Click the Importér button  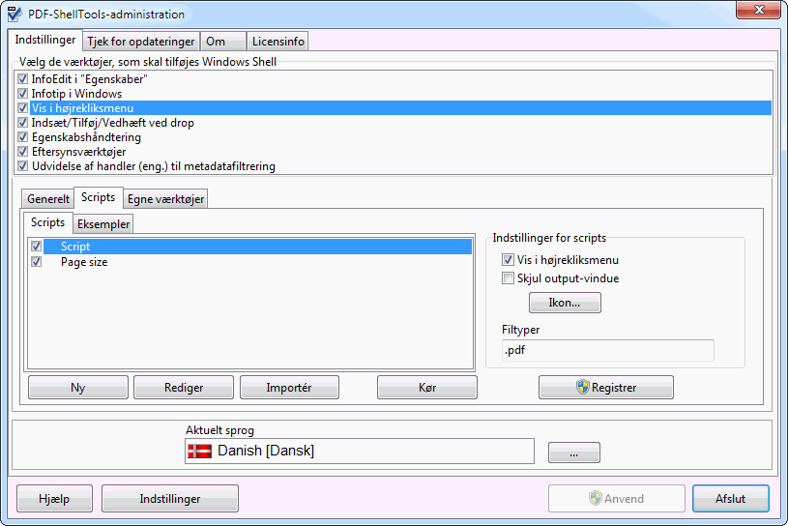[289, 388]
